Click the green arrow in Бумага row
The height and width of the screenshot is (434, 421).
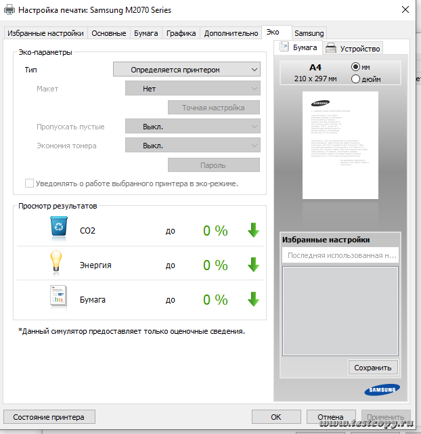pos(253,299)
